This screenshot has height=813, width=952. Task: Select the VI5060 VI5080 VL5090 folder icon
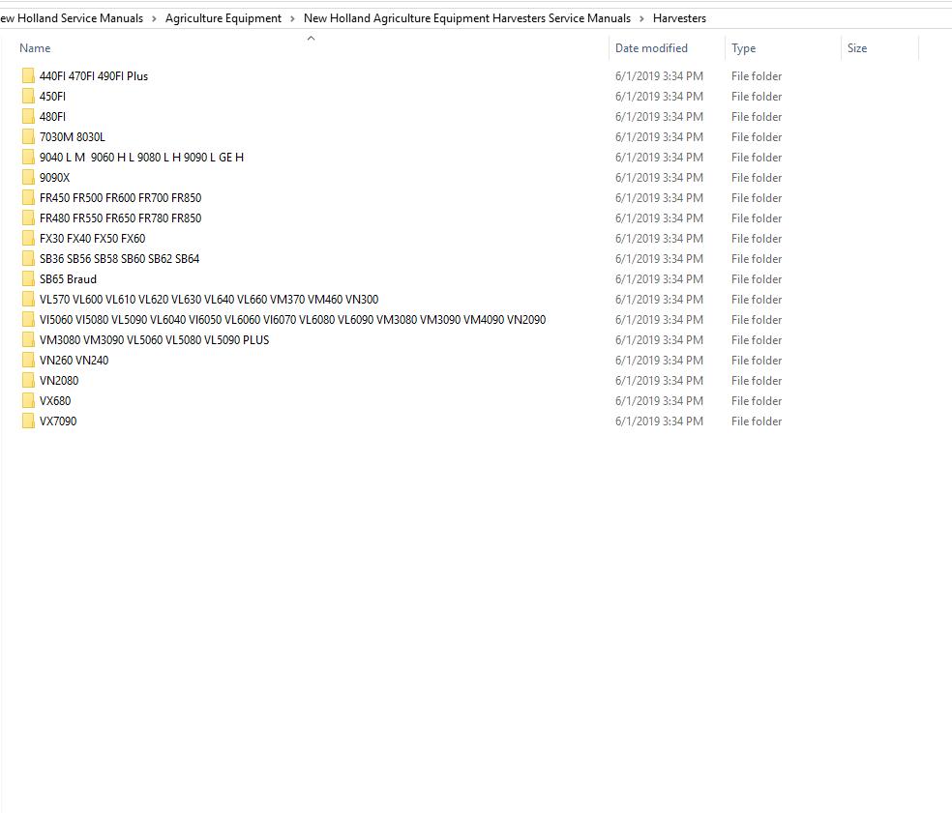(28, 320)
